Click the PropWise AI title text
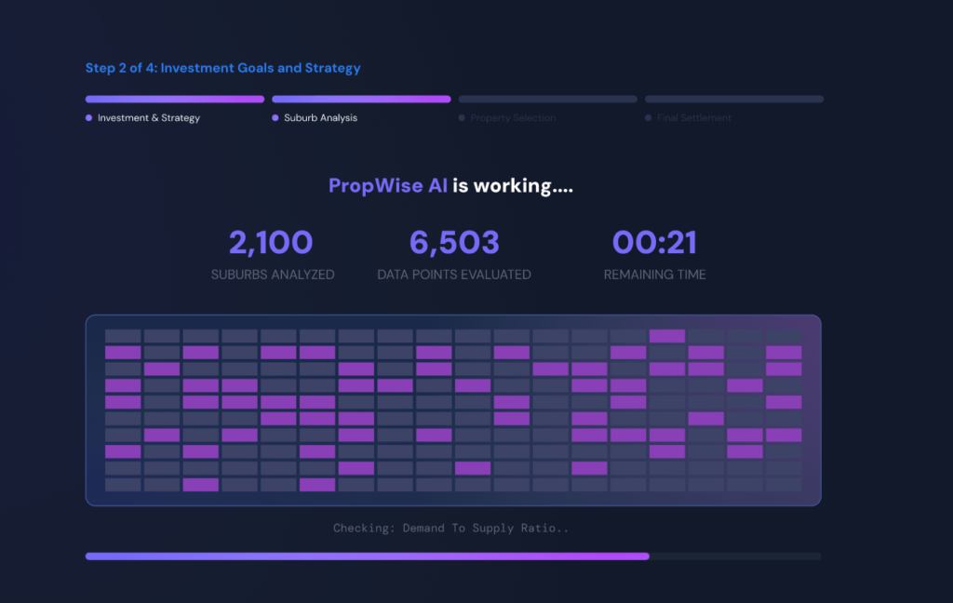953x603 pixels. pos(388,186)
